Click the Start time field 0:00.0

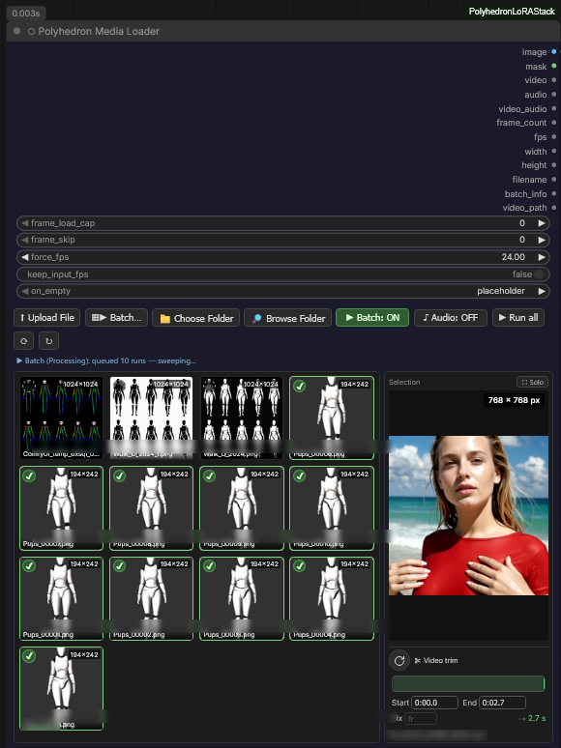coord(434,703)
